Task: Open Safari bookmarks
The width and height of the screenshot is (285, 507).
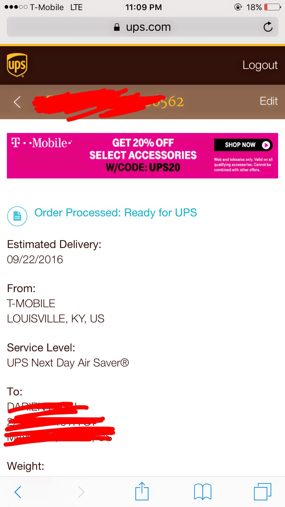Action: 202,492
